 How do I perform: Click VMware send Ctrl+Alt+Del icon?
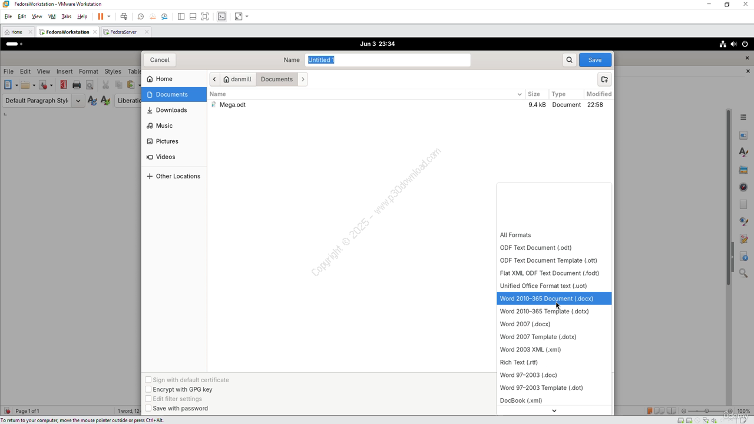[124, 16]
